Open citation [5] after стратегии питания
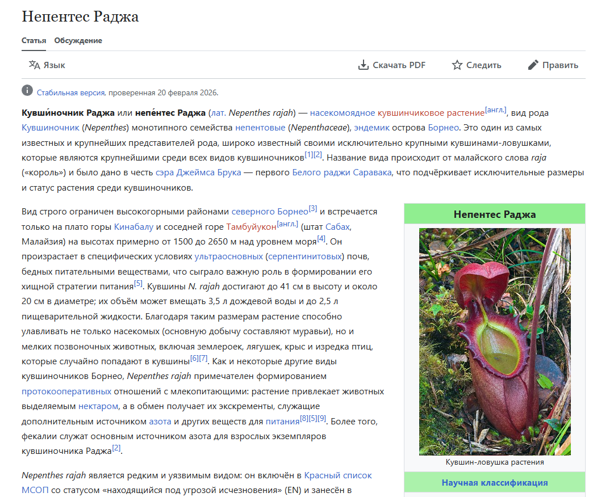This screenshot has height=497, width=597. (x=138, y=284)
